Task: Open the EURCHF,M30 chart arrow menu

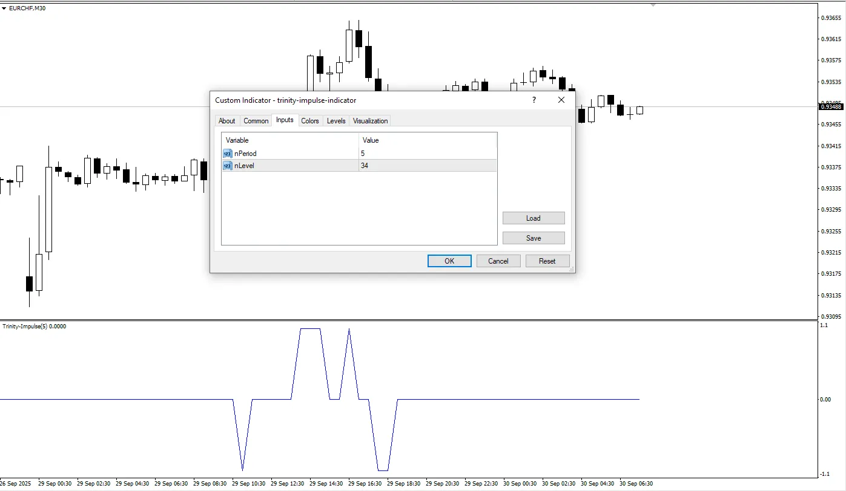Action: (4, 8)
